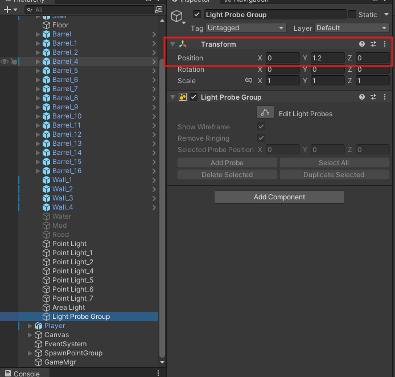Click the object name field
Screen dimensions: 395x377
pos(275,14)
